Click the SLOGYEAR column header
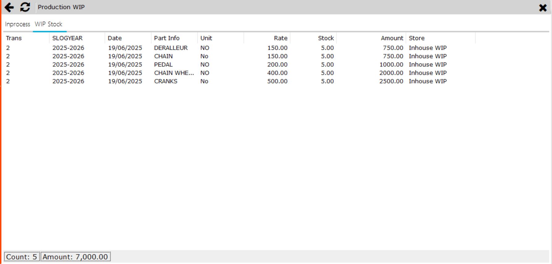The height and width of the screenshot is (264, 552). (67, 38)
